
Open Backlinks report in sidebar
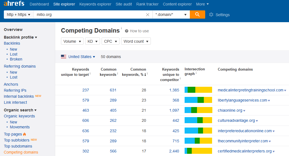point(12,43)
